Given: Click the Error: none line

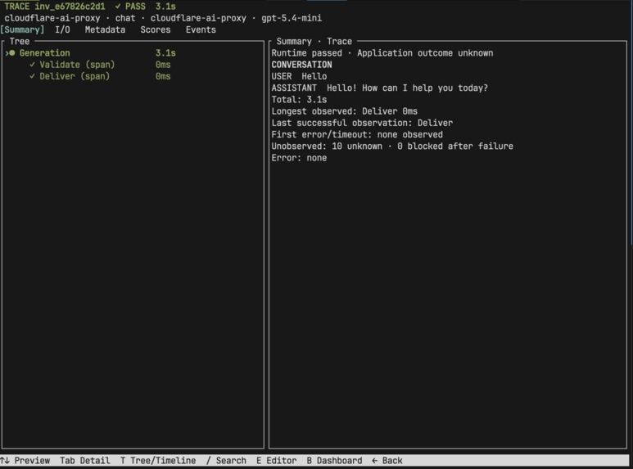Looking at the screenshot, I should (299, 158).
